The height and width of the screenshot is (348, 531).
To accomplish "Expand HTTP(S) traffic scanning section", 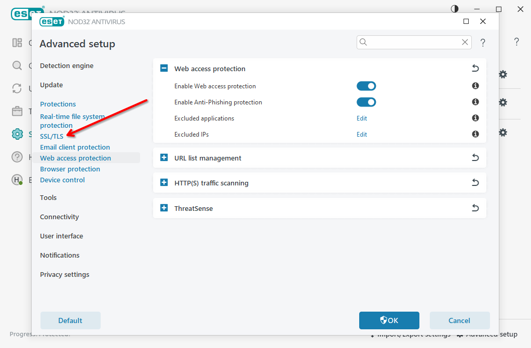I will pos(164,183).
